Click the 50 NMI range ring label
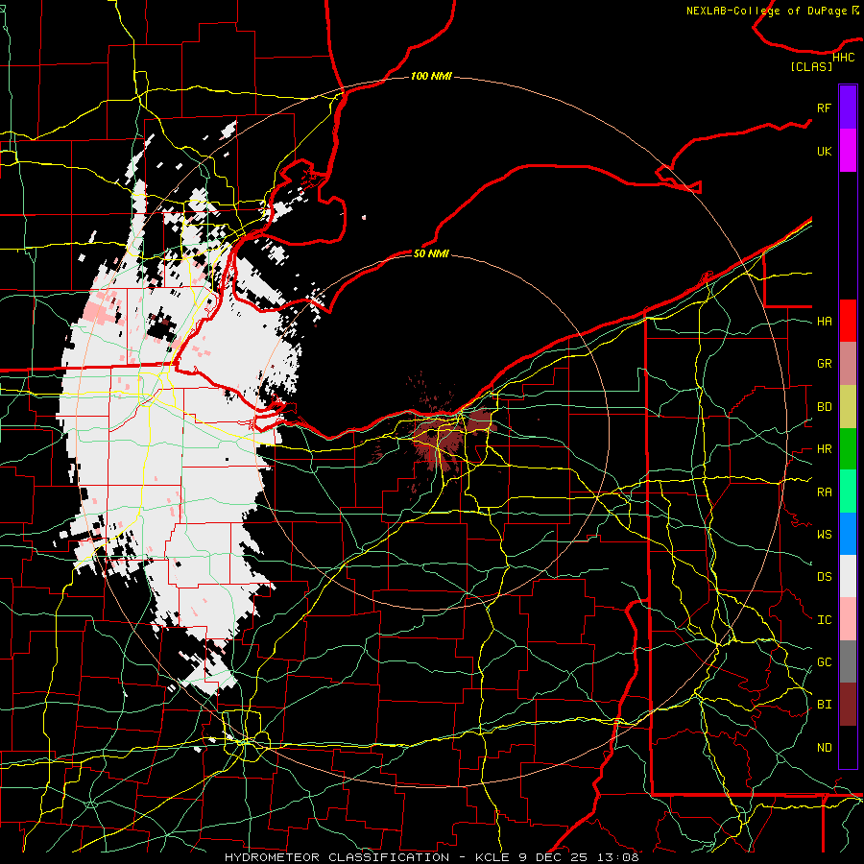 point(431,253)
